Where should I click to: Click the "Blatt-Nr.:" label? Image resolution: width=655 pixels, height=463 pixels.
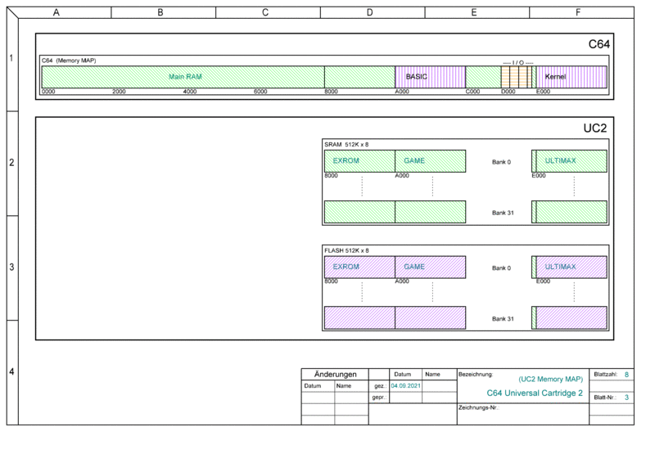coord(605,398)
